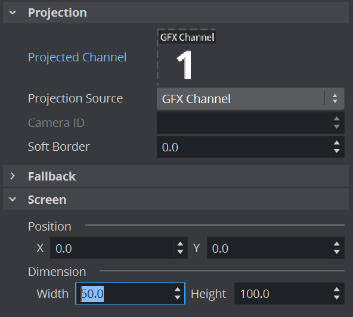The height and width of the screenshot is (317, 353).
Task: Increase Soft Border with up arrow
Action: pyautogui.click(x=337, y=143)
